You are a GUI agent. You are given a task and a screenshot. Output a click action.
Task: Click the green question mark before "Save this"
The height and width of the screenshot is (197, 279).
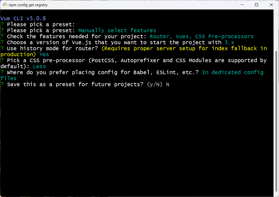(2, 84)
